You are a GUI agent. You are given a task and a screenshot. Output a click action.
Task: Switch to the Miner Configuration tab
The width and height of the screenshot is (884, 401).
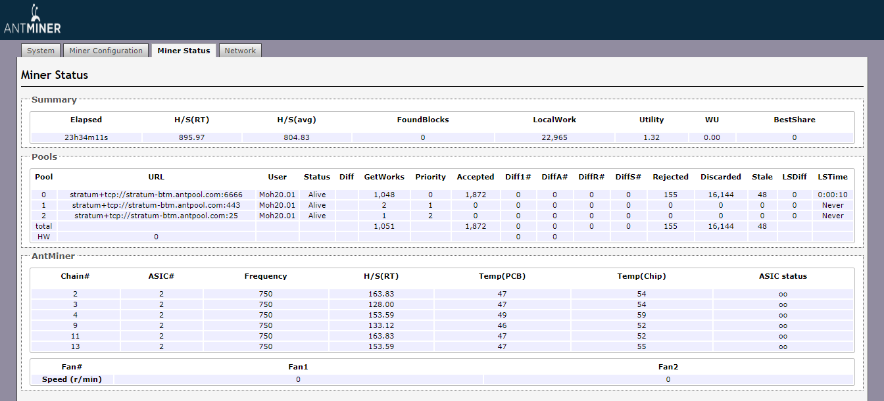tap(106, 51)
